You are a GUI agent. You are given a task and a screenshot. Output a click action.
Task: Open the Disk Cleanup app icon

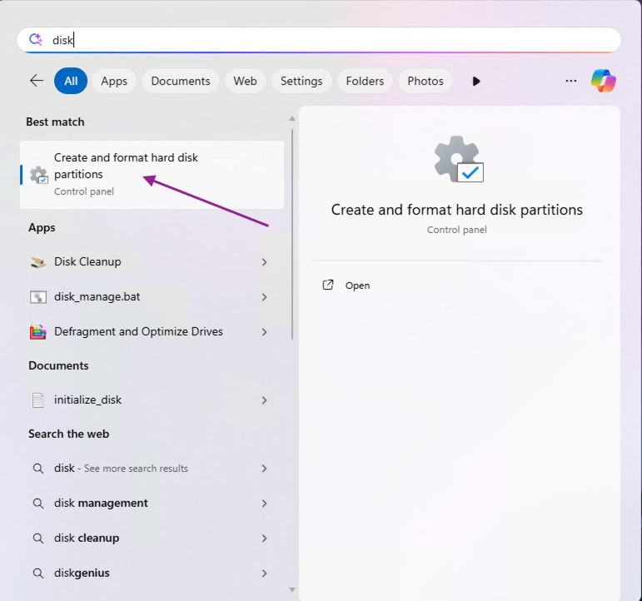tap(38, 262)
